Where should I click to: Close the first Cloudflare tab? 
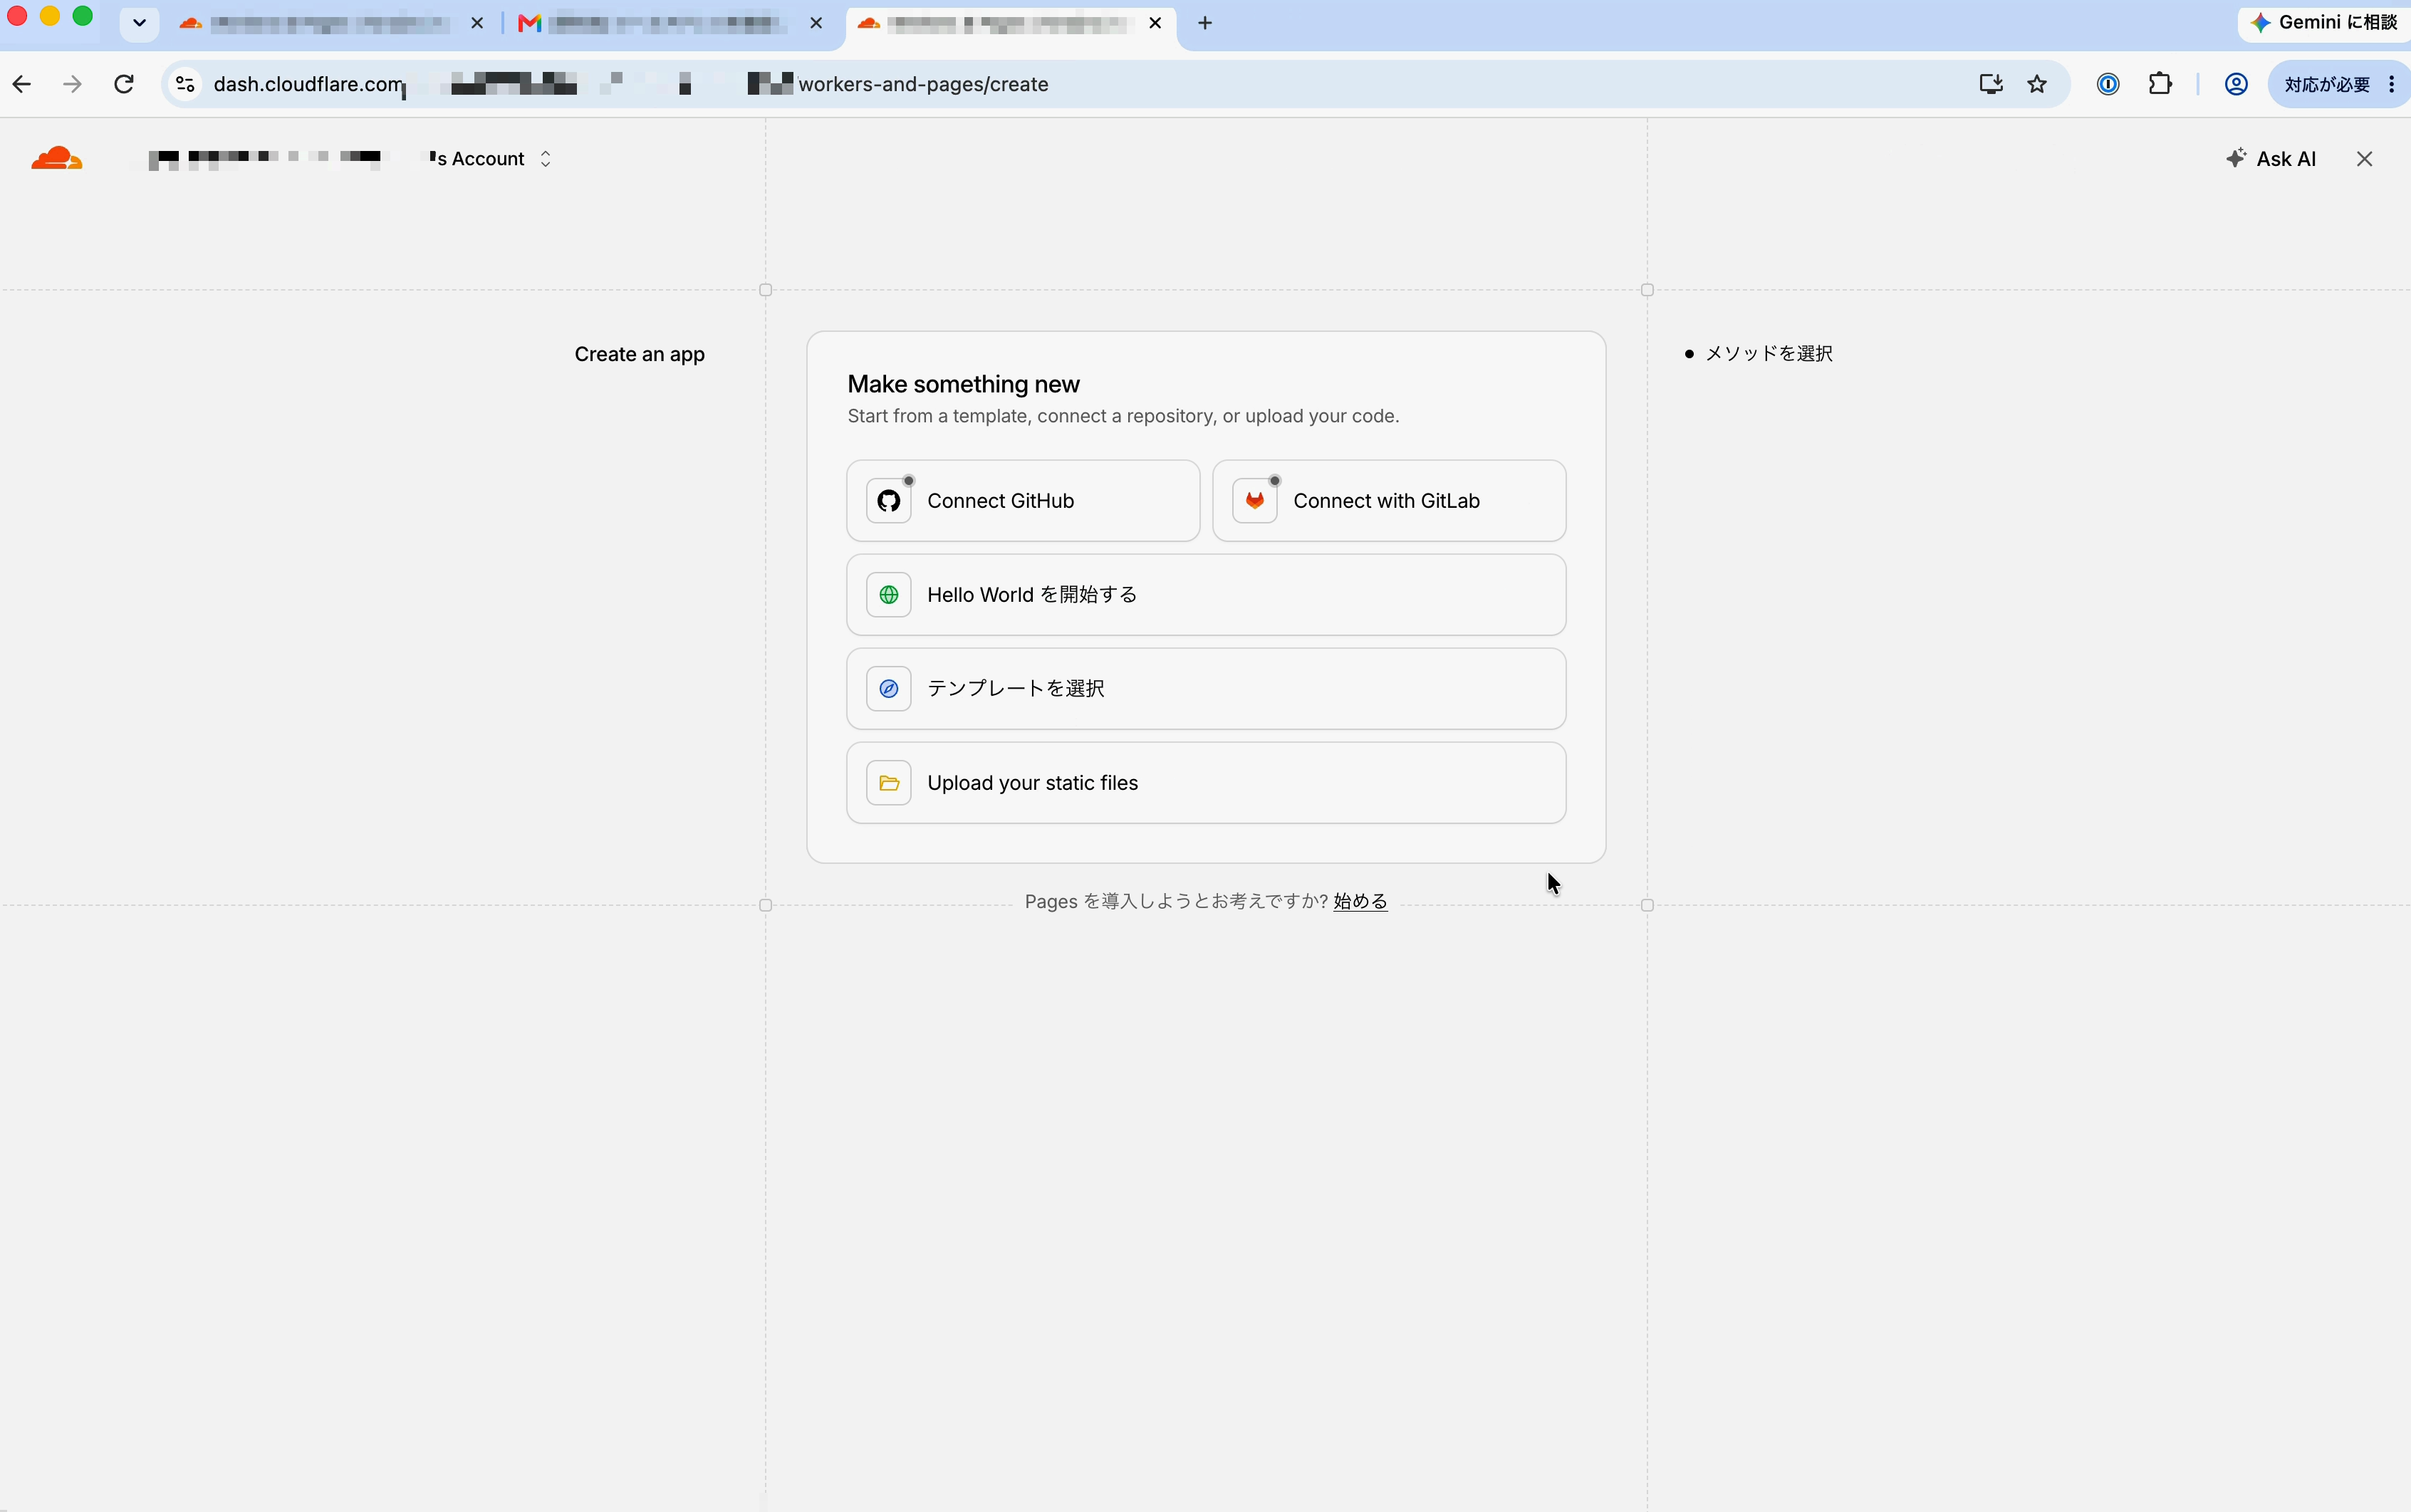(x=477, y=23)
